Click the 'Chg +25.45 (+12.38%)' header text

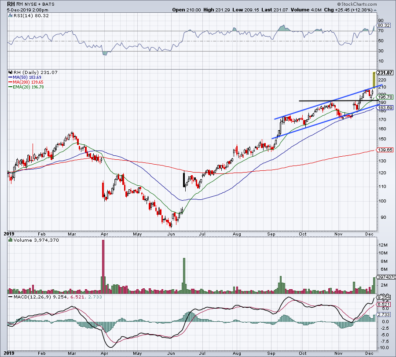[348, 10]
